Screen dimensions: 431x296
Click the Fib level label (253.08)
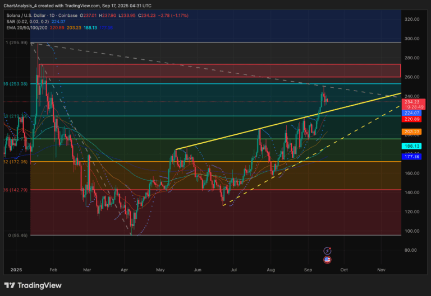tap(16, 84)
